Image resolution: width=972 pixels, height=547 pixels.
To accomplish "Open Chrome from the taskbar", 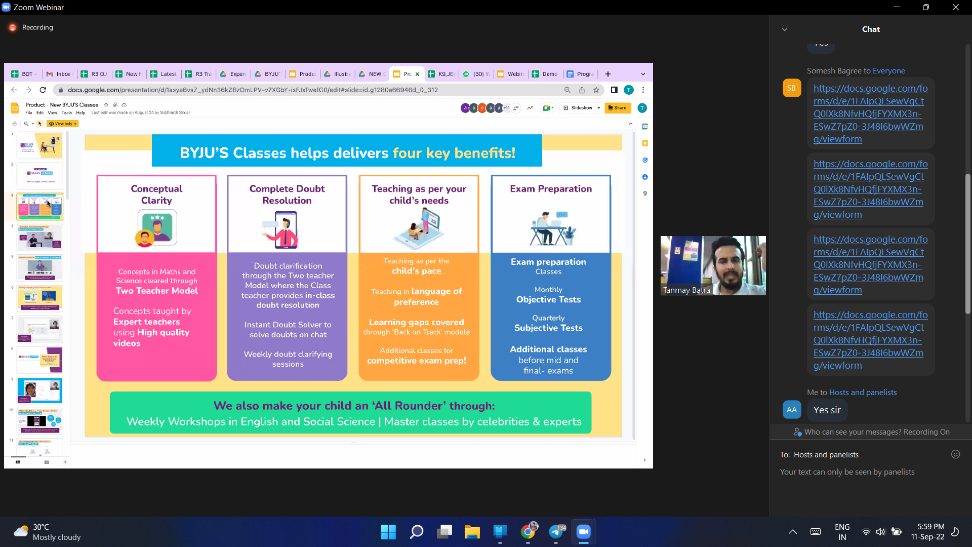I will click(528, 532).
